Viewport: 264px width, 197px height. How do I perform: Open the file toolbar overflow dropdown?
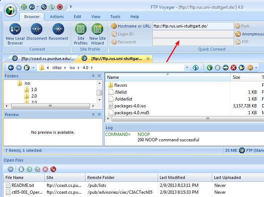[x=256, y=68]
